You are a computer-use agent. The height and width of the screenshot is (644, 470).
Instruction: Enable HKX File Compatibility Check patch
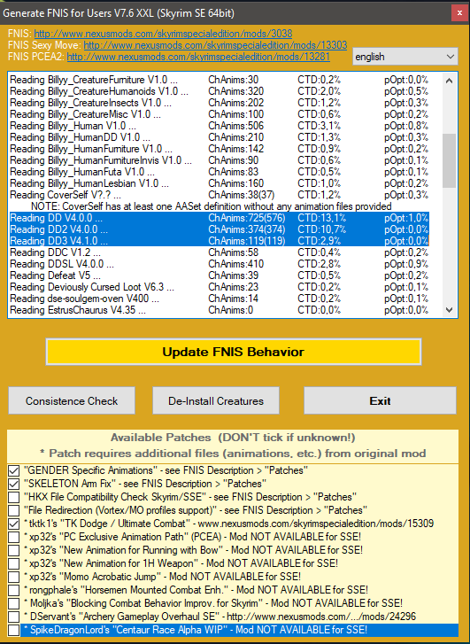click(x=14, y=497)
